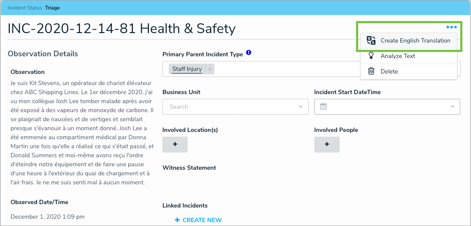Remove the Staff Injury tag with its x
This screenshot has height=226, width=471.
[210, 69]
